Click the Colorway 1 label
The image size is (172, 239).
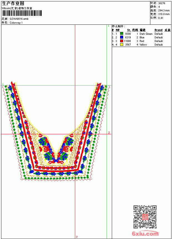point(16,23)
